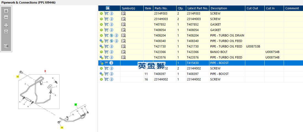Click gears icon for T423576 pipe
The width and height of the screenshot is (303, 132).
click(101, 57)
